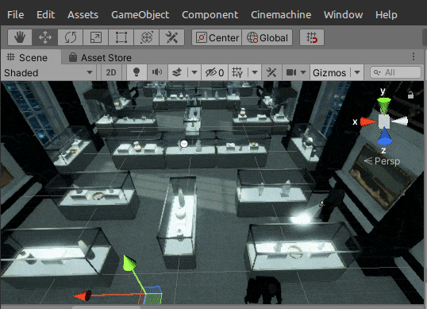The width and height of the screenshot is (427, 309).
Task: Open the File menu
Action: point(16,15)
